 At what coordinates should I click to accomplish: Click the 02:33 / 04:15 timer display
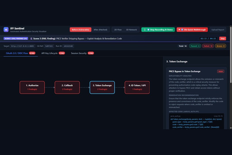[x=208, y=39]
